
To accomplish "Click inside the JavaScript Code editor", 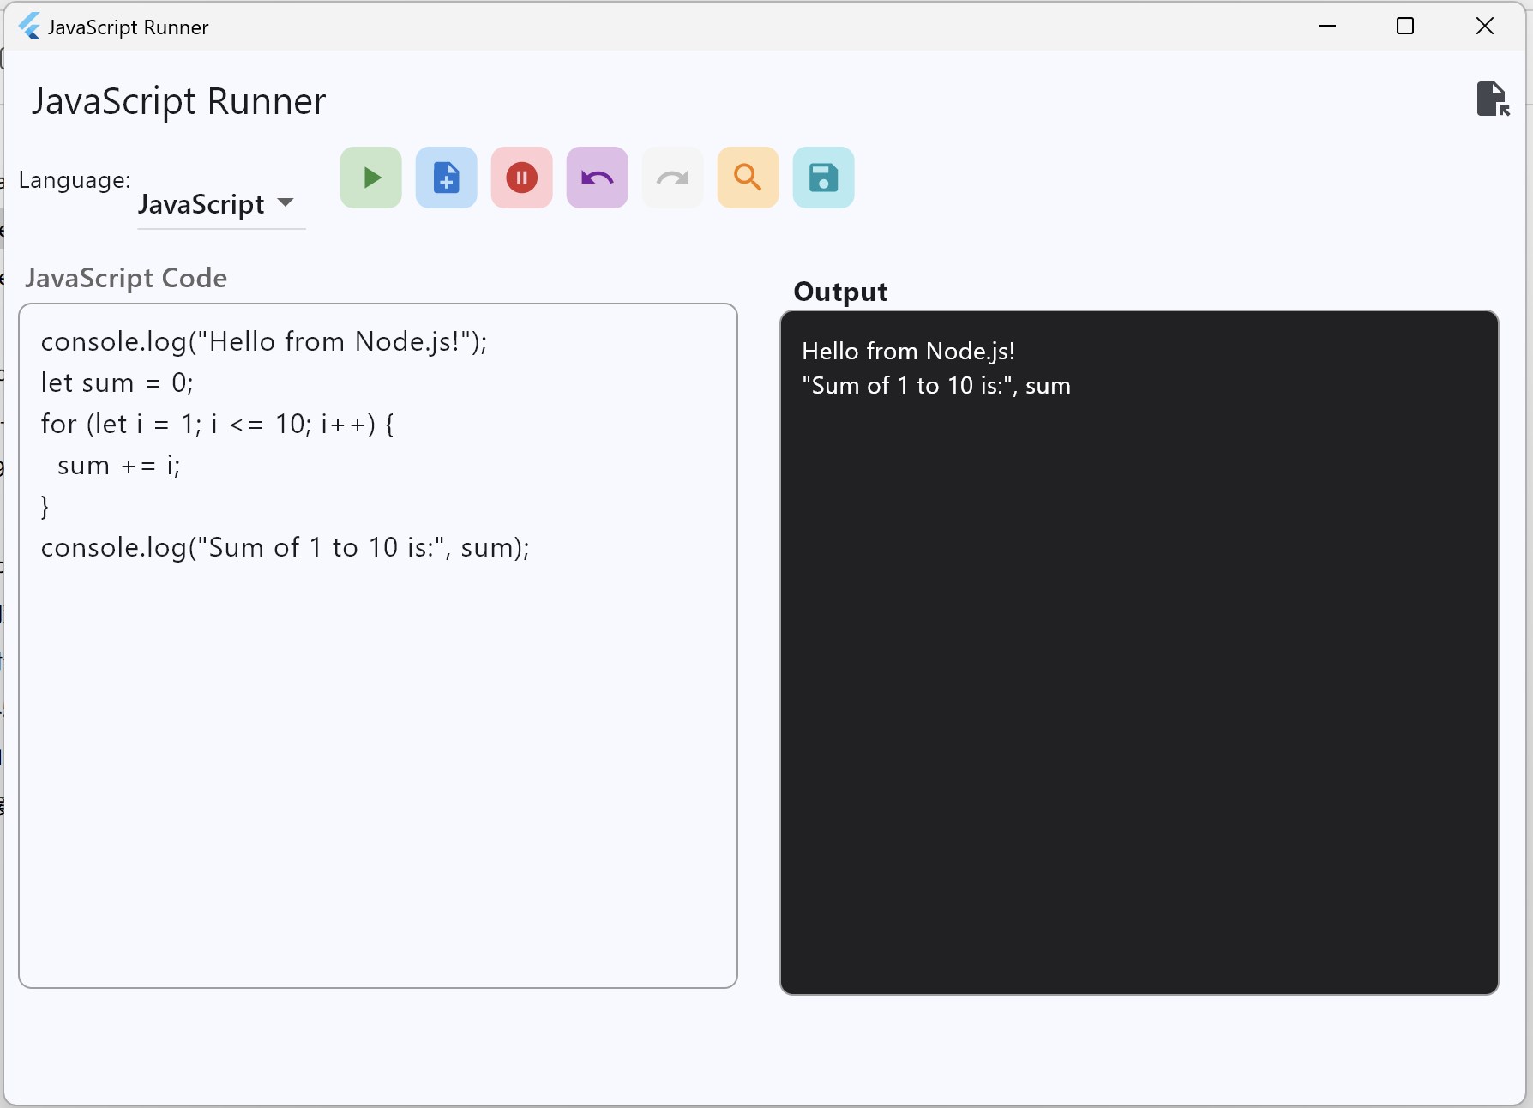I will tap(377, 729).
